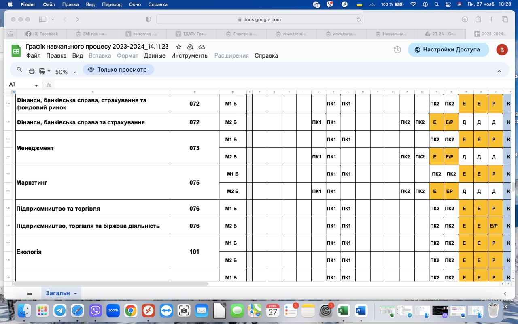Click the Safari share icon

tap(478, 19)
